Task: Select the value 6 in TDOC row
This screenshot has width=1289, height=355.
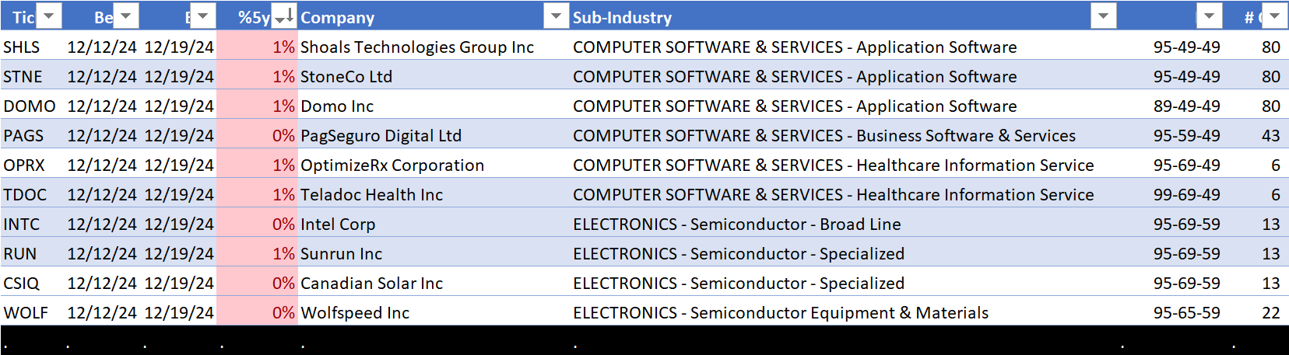Action: pyautogui.click(x=1276, y=194)
